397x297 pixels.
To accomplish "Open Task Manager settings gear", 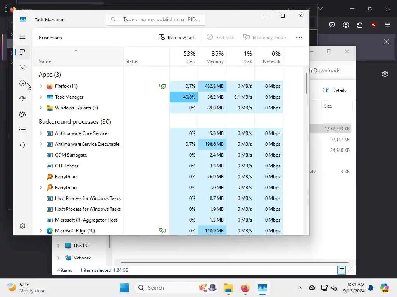I will 22,226.
